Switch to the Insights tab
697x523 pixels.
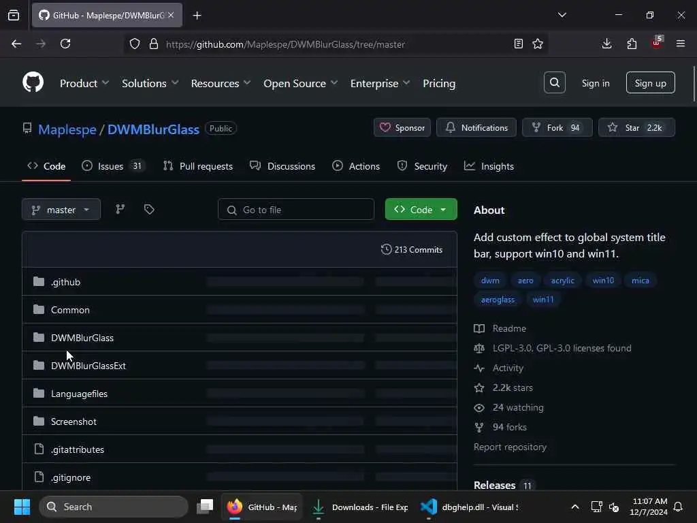coord(489,166)
